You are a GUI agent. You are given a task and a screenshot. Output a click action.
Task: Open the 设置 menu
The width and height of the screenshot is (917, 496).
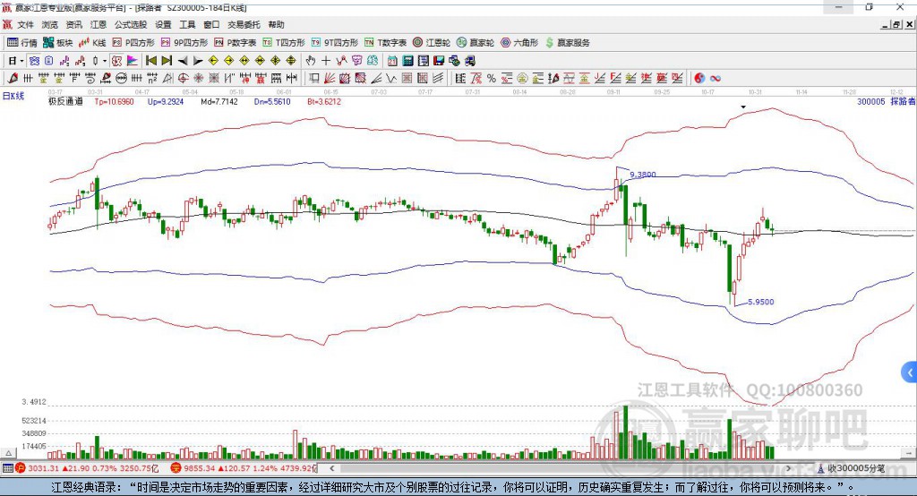(163, 24)
